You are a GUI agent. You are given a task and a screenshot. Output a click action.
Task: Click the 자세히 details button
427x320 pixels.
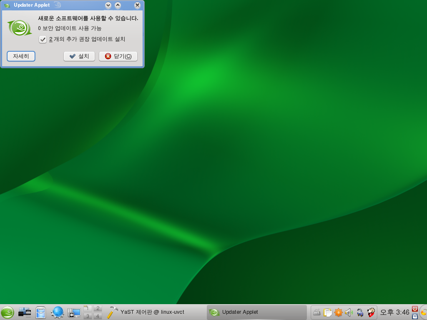21,56
